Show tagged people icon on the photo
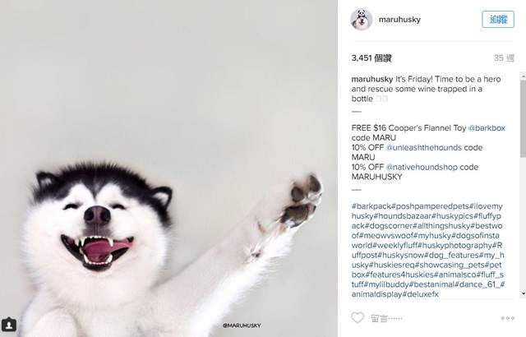The width and height of the screenshot is (526, 337). pyautogui.click(x=9, y=325)
